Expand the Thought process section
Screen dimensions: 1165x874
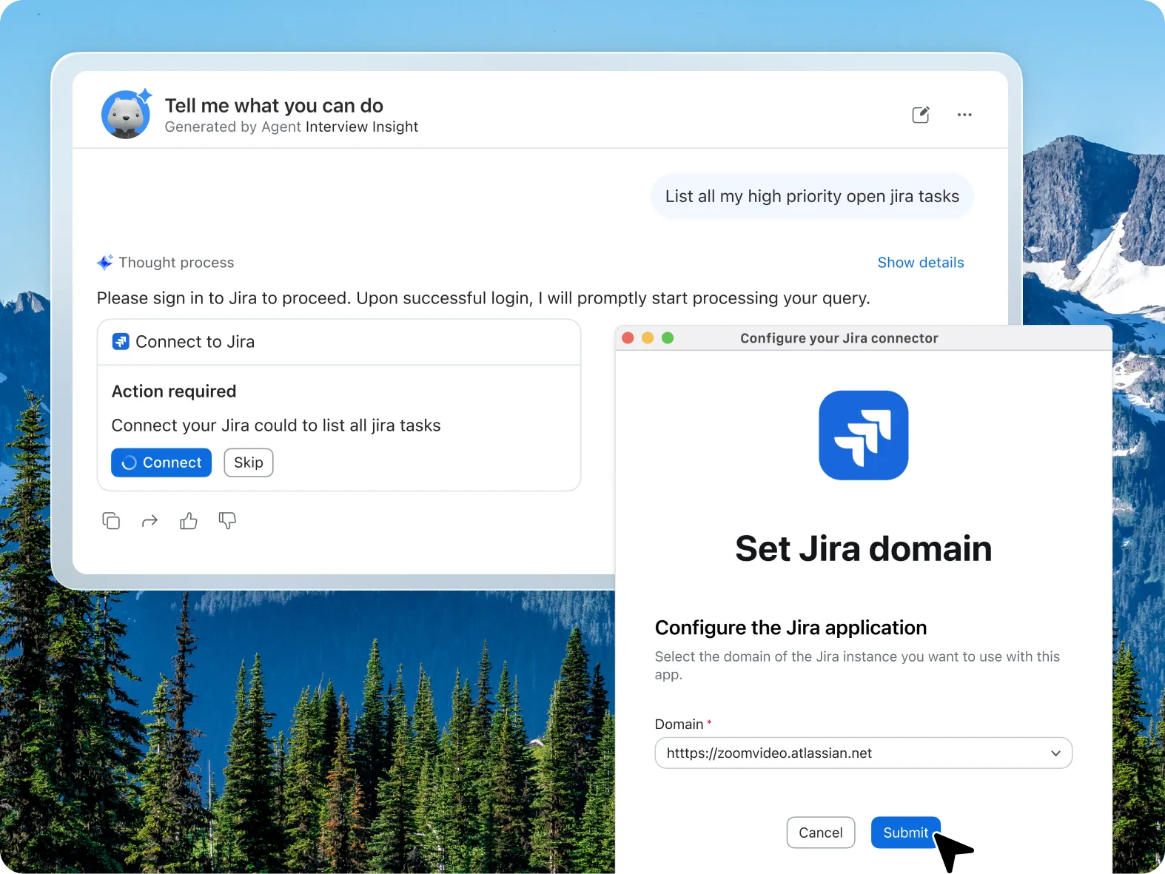(176, 262)
